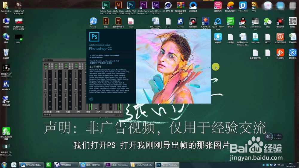This screenshot has width=299, height=168.
Task: Toggle 开关 indicator on 系统音量 mixer channel
Action: point(46,68)
